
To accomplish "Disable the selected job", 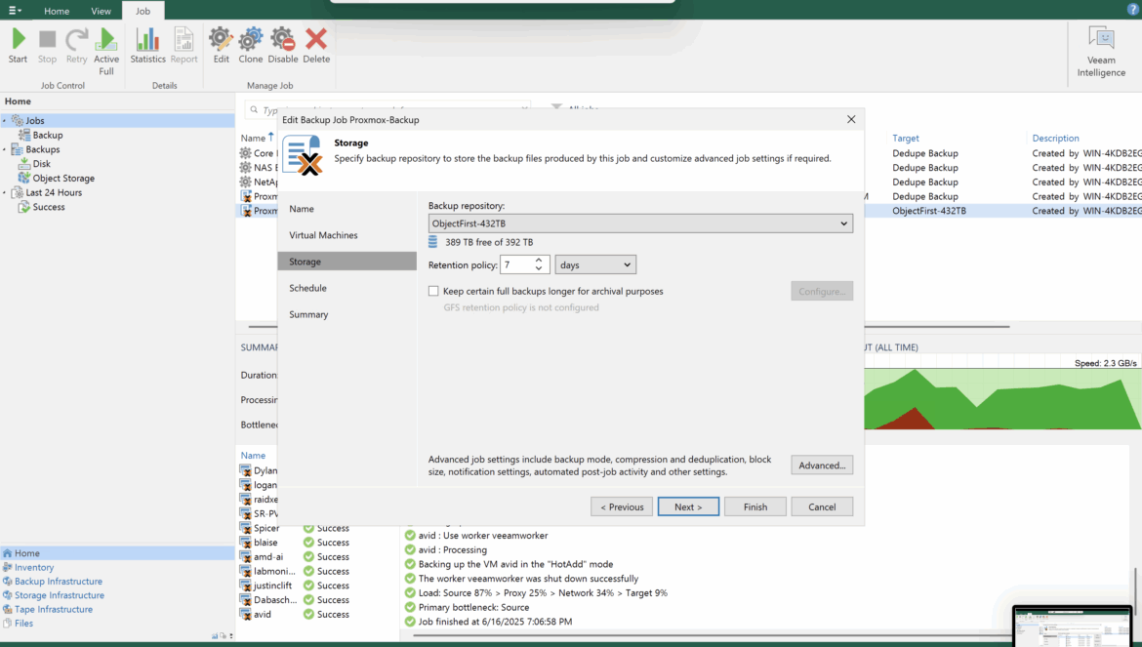I will [283, 46].
